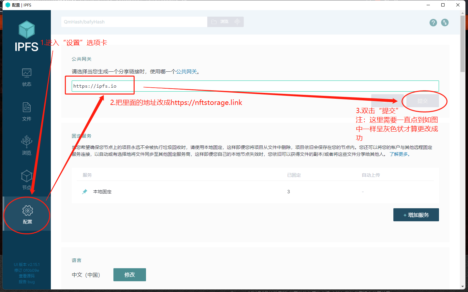Click the 浏览 browse button in top bar
The height and width of the screenshot is (292, 468).
click(x=220, y=22)
